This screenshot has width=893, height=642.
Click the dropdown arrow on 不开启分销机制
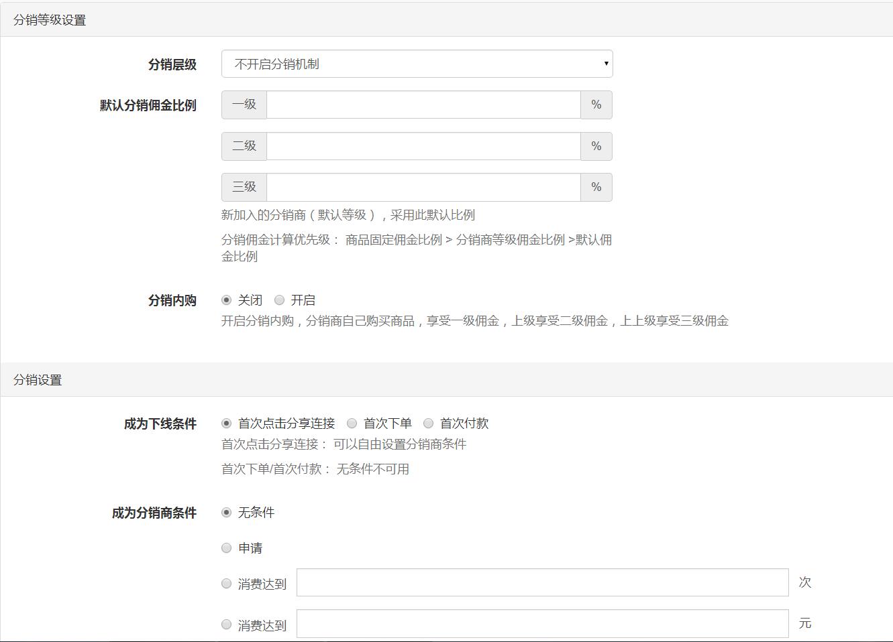[605, 64]
